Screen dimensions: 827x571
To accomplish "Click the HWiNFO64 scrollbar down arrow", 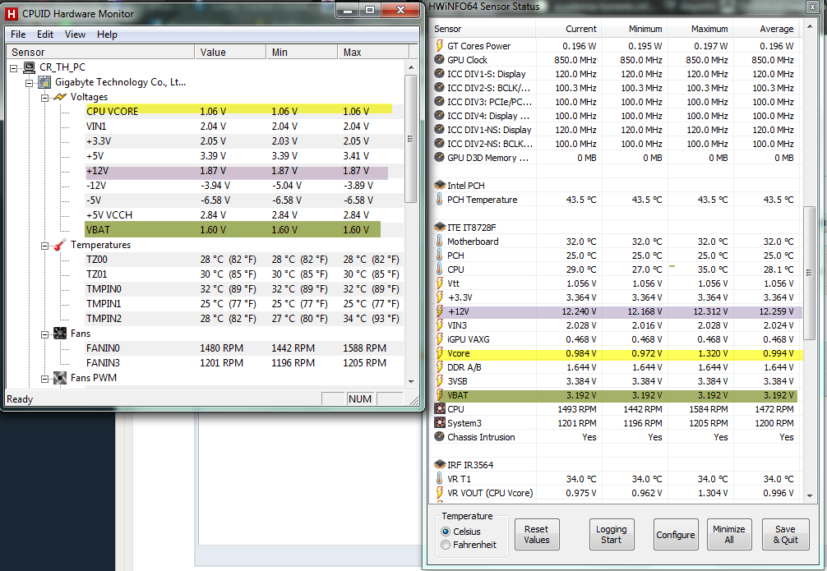I will pyautogui.click(x=810, y=496).
